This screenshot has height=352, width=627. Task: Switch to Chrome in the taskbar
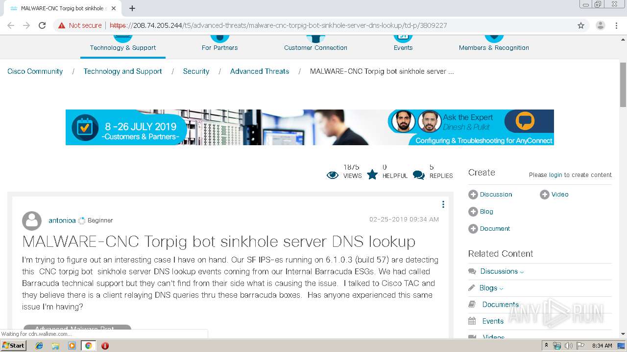pos(89,346)
